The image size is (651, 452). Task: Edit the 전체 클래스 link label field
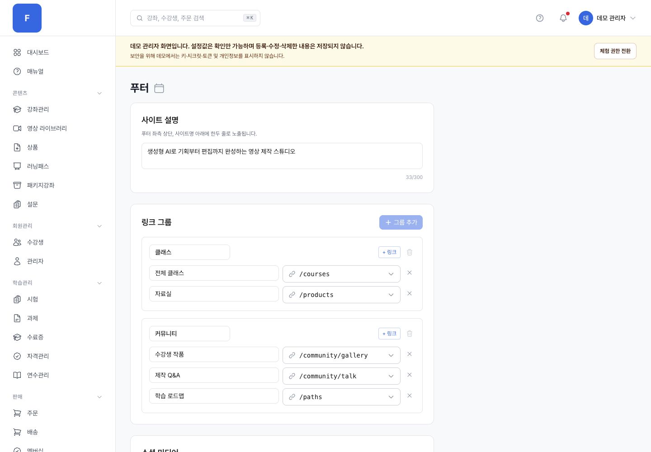click(214, 273)
